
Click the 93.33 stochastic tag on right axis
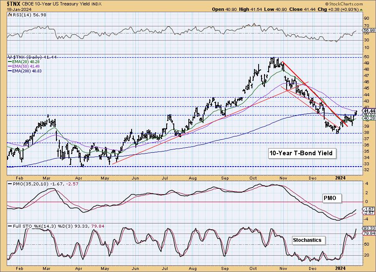[x=369, y=228]
